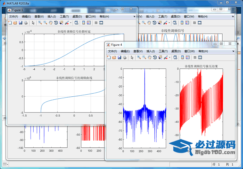Print figure icon in Figure 1 toolbar
The width and height of the screenshot is (243, 169).
[x=26, y=23]
